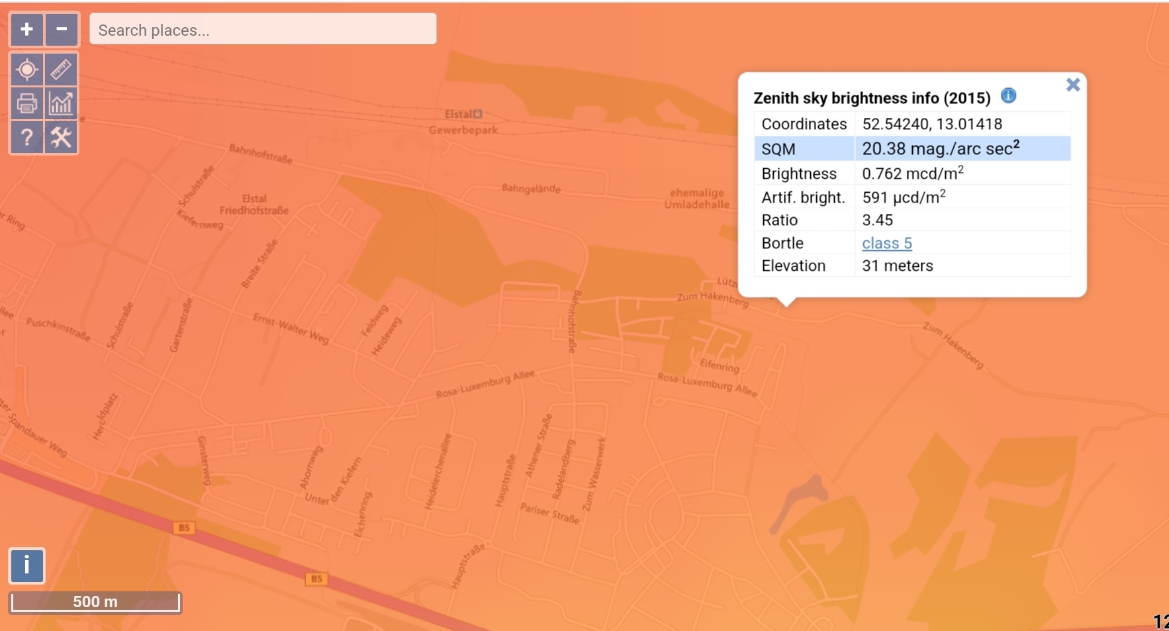Click the locate my position icon
1169x631 pixels.
click(27, 70)
